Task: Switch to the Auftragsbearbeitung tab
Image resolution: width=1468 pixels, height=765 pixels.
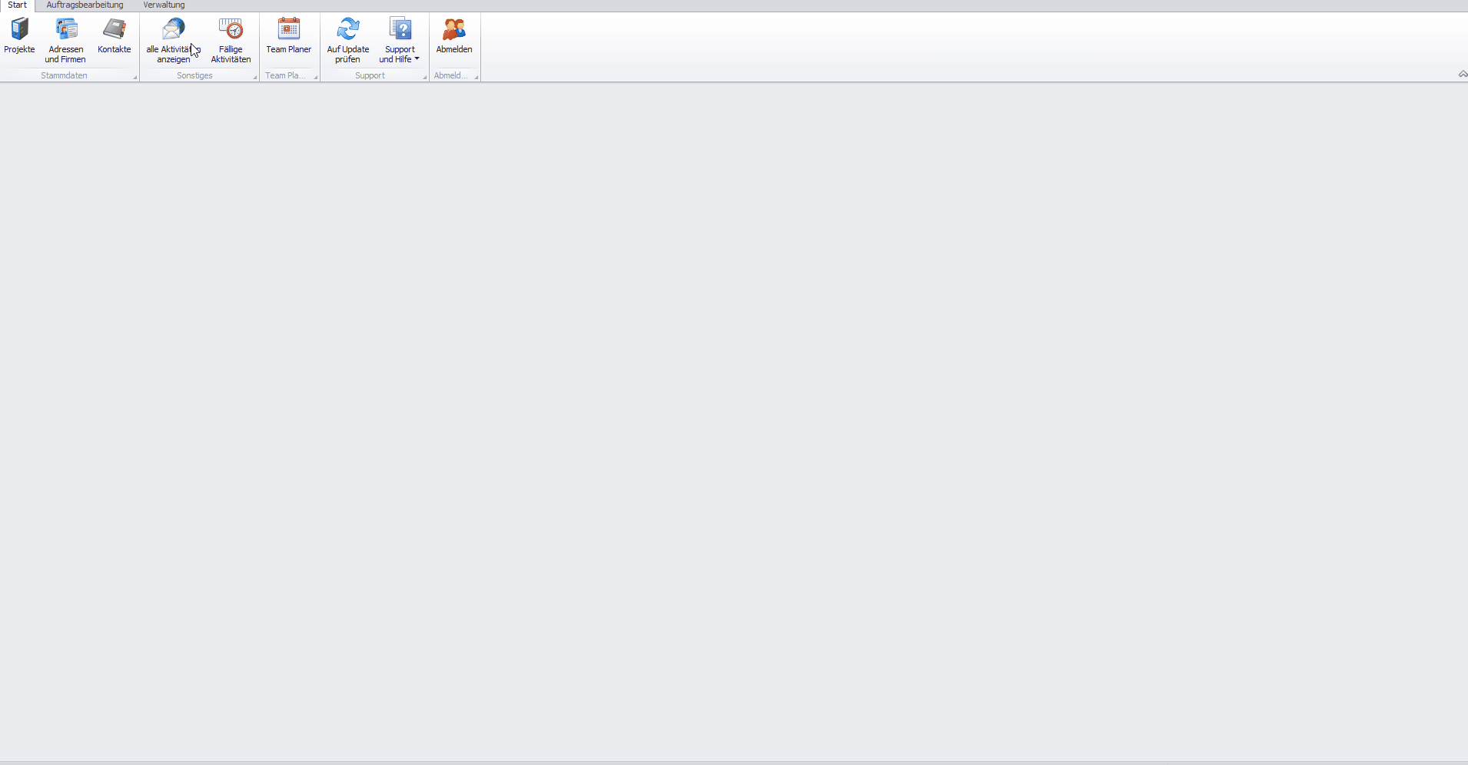Action: [x=85, y=5]
